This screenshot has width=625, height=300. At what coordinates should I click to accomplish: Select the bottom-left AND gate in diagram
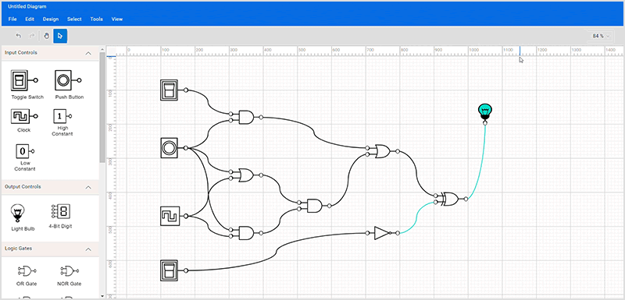point(246,233)
